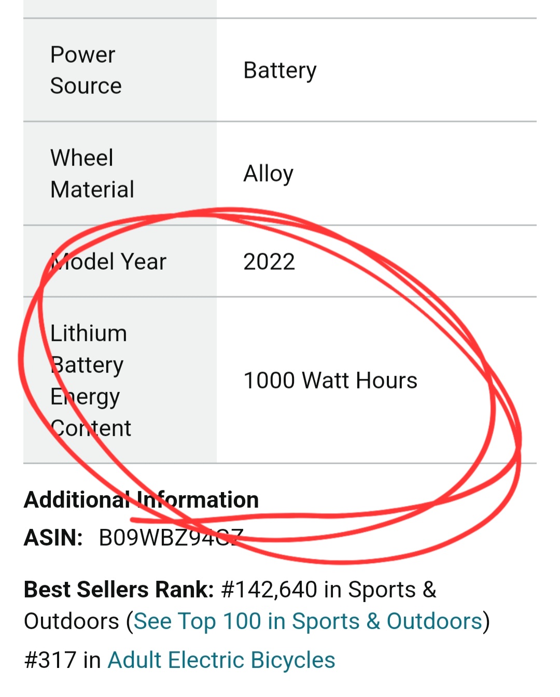Select the Battery value text
This screenshot has height=697, width=560.
click(x=280, y=71)
